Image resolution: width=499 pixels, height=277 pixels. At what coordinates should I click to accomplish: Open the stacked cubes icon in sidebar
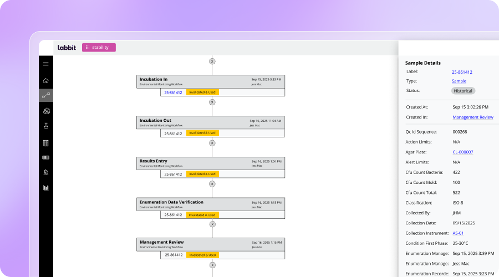point(47,111)
